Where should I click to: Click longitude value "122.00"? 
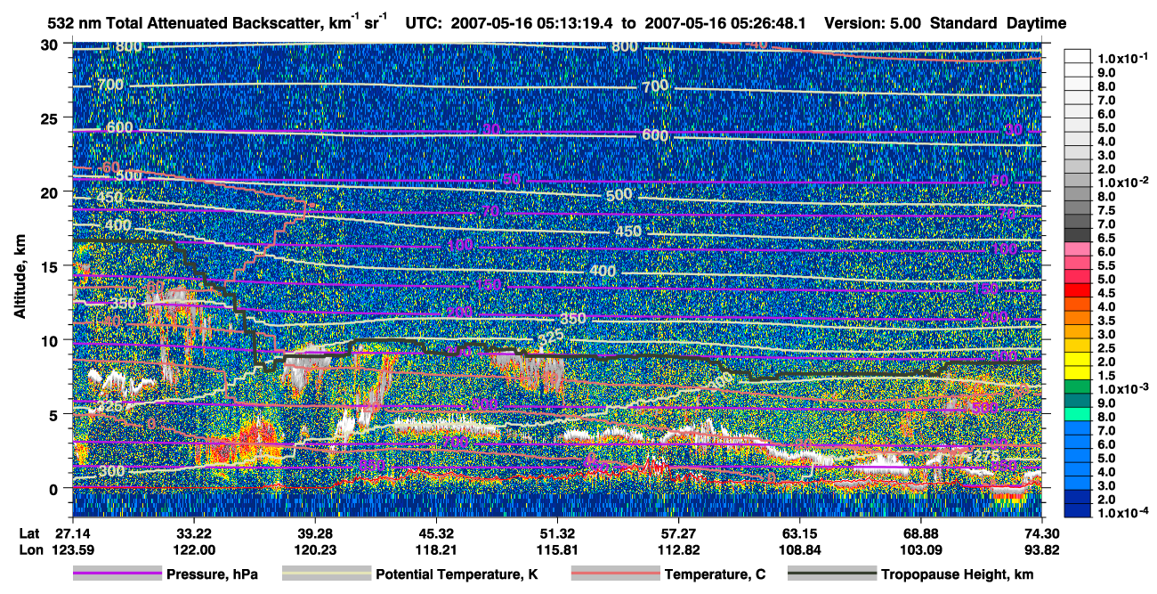point(193,549)
